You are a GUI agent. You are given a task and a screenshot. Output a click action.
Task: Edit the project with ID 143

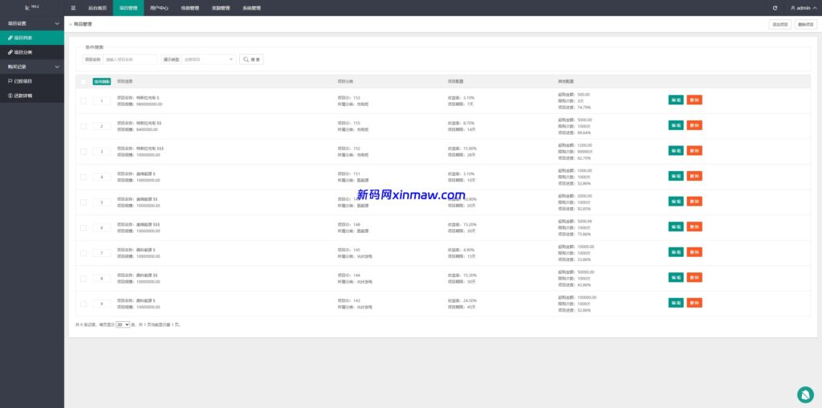(x=676, y=303)
